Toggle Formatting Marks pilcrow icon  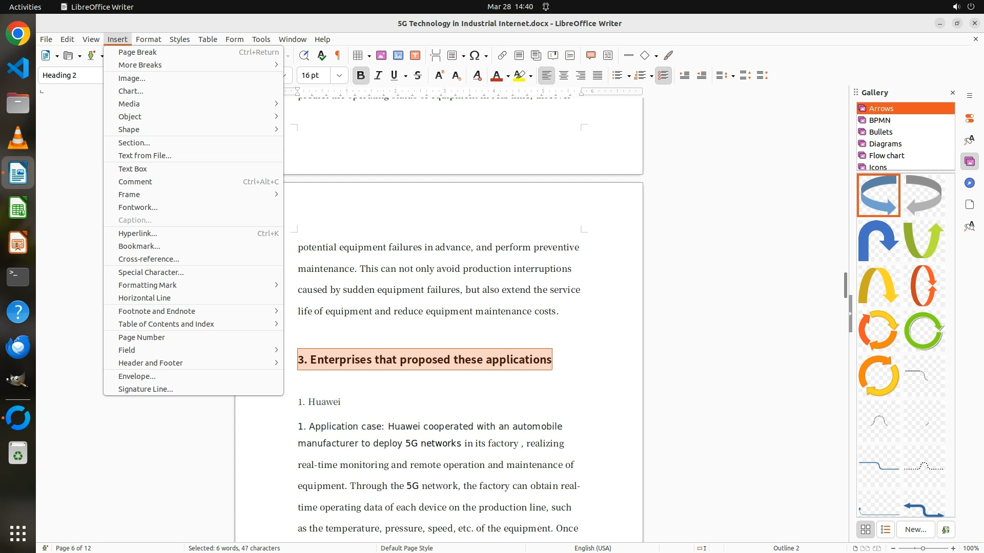(x=338, y=55)
